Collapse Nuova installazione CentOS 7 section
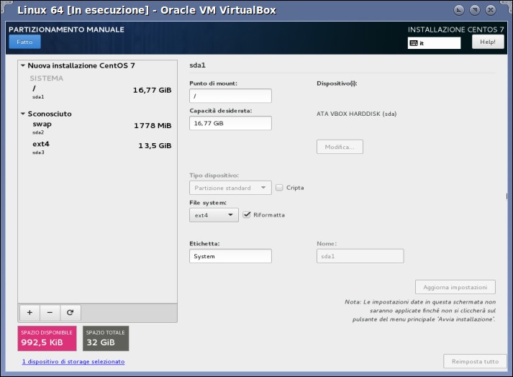 [x=23, y=65]
